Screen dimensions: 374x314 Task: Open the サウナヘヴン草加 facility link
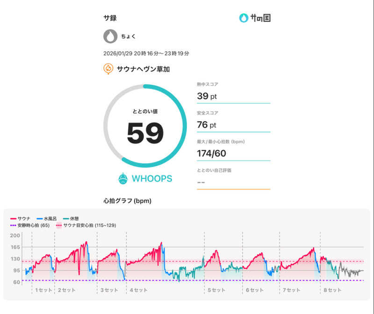pos(143,69)
